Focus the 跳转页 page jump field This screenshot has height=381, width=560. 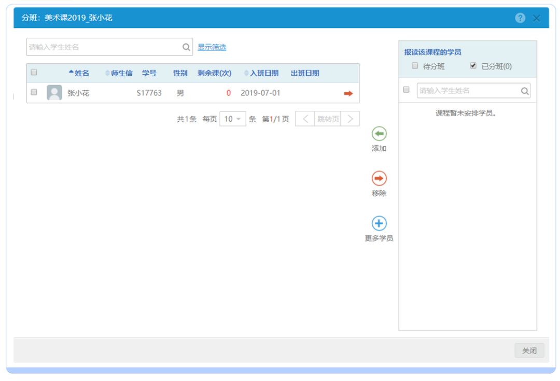(x=328, y=119)
